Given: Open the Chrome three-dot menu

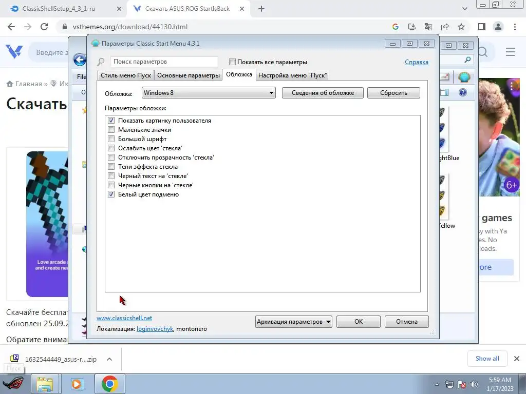Looking at the screenshot, I should [x=515, y=27].
